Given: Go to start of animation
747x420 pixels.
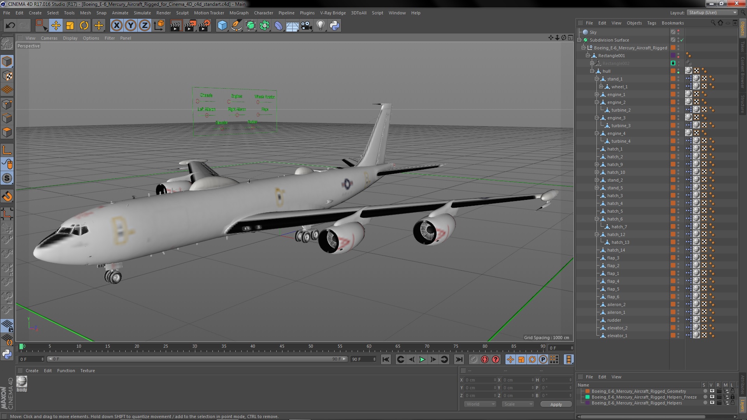Looking at the screenshot, I should pyautogui.click(x=386, y=360).
